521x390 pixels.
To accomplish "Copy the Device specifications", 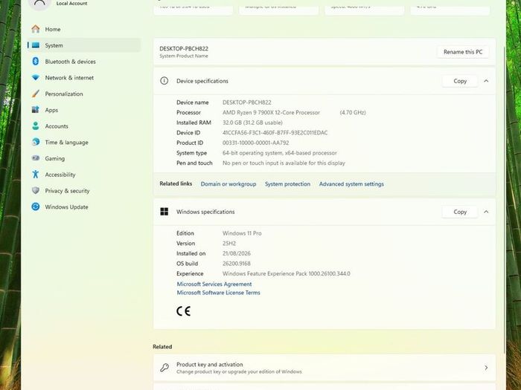I will pos(460,81).
